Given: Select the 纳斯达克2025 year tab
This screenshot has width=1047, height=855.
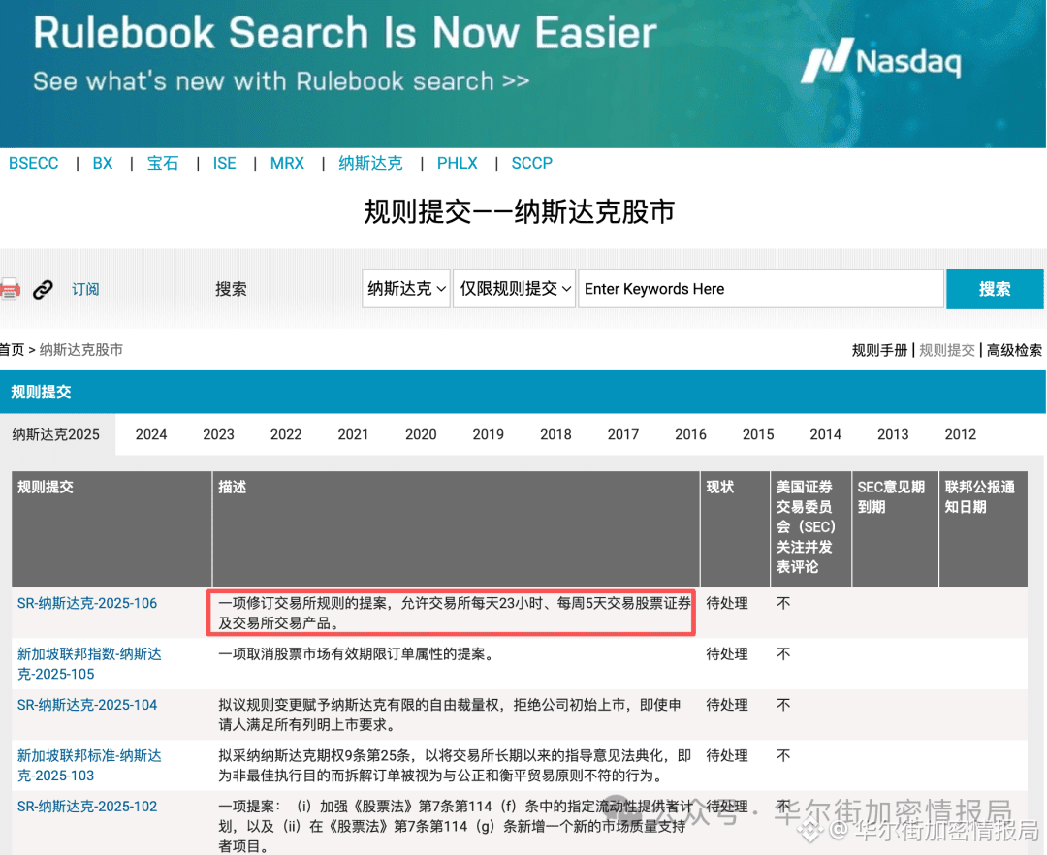Looking at the screenshot, I should [x=56, y=434].
